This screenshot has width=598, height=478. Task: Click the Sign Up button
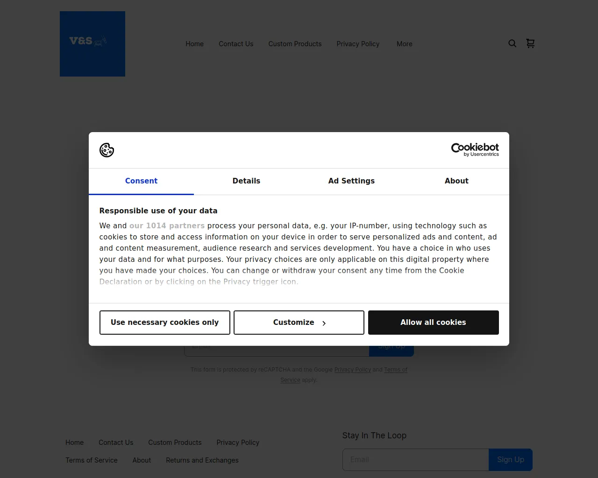click(x=510, y=459)
